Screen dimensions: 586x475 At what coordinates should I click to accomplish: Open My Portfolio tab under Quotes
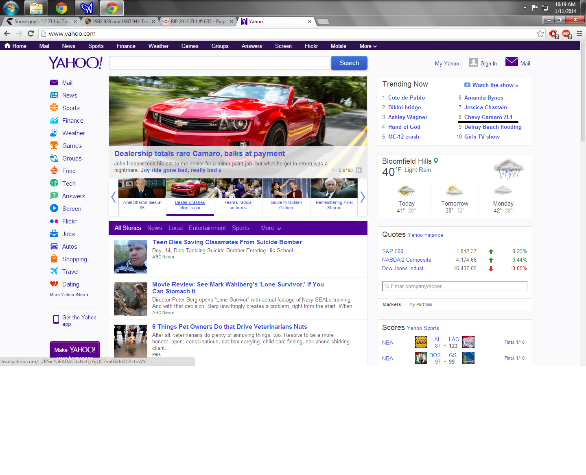[421, 304]
